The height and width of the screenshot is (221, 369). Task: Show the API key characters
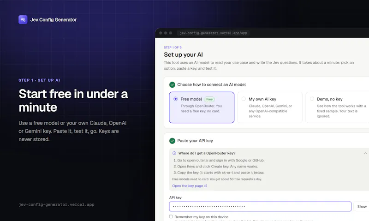click(x=362, y=206)
